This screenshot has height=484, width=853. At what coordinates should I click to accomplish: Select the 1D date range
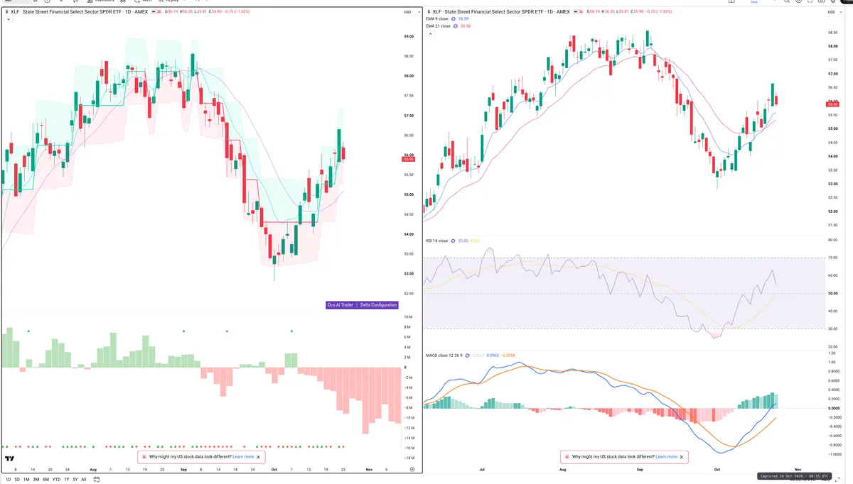click(x=8, y=480)
